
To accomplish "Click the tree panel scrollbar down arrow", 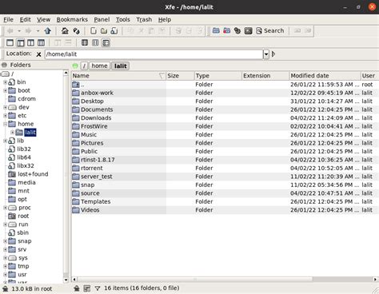I will click(66, 280).
